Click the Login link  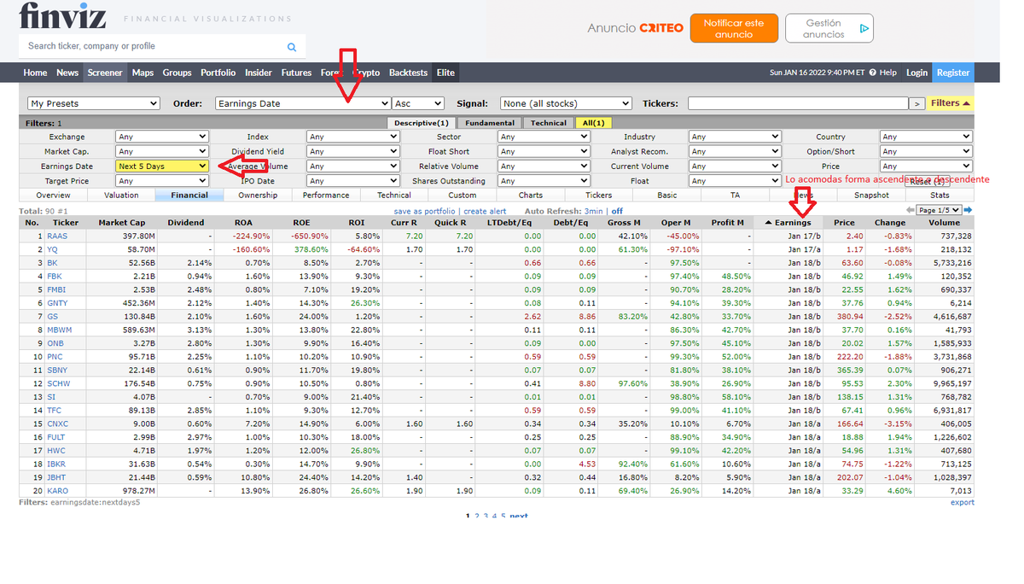[x=916, y=73]
